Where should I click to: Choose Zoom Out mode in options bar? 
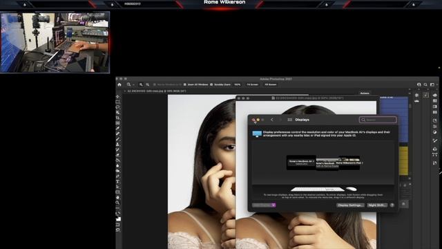point(147,84)
